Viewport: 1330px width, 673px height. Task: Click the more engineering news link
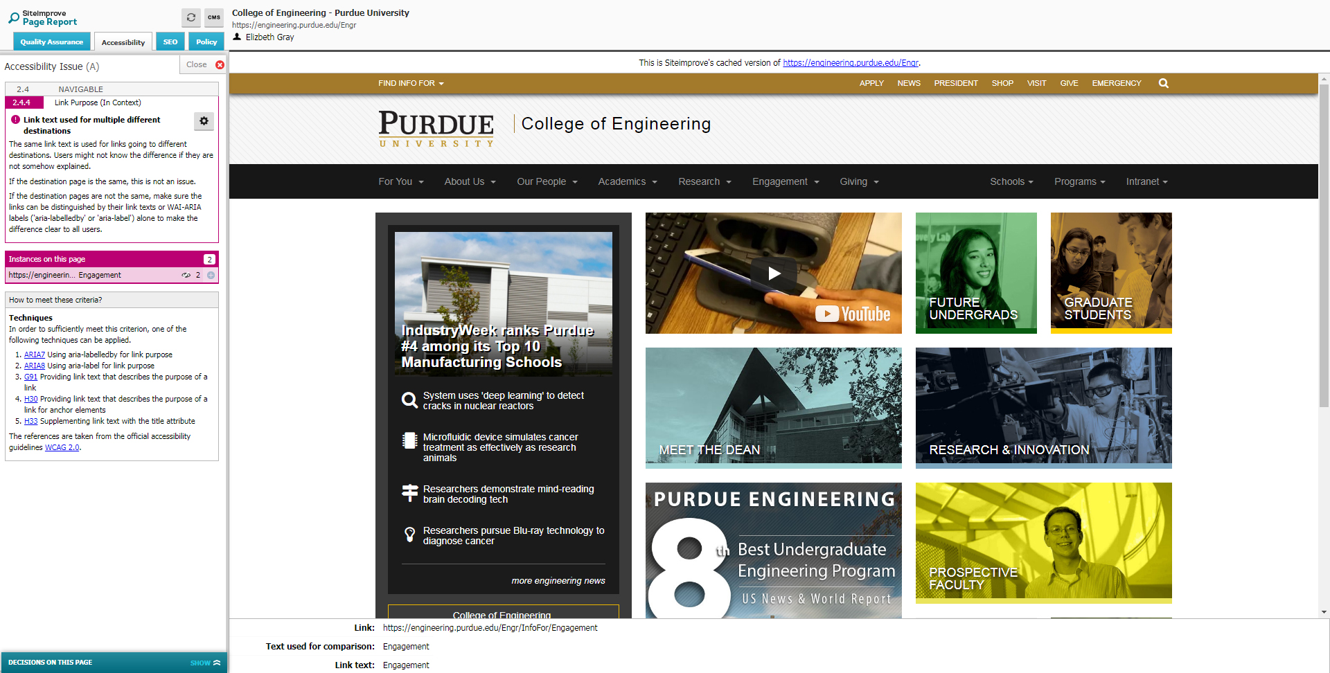pos(558,581)
